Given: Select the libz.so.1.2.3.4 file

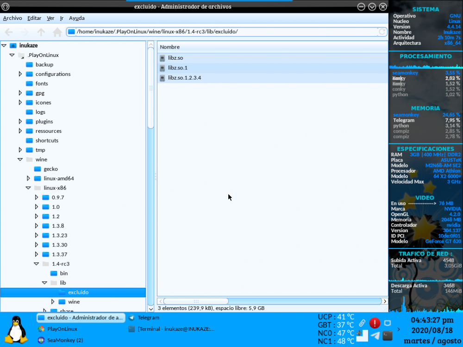Looking at the screenshot, I should pyautogui.click(x=184, y=78).
